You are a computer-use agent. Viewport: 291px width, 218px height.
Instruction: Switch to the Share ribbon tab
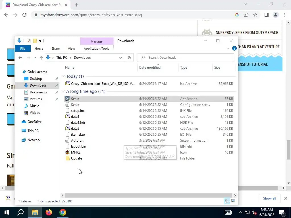pos(55,49)
